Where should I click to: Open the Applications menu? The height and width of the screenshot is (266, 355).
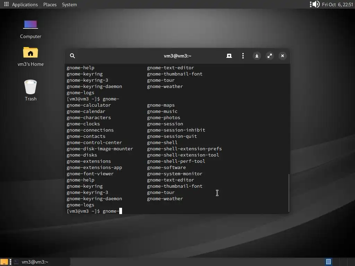(25, 5)
